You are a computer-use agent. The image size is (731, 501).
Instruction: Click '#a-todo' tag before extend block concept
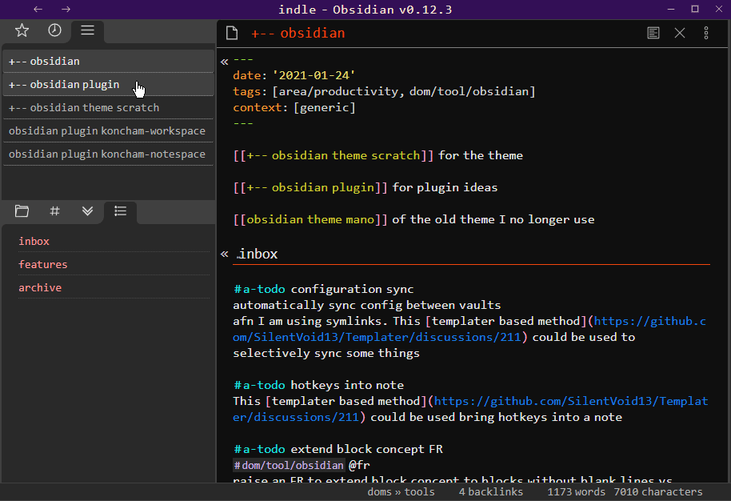point(259,449)
